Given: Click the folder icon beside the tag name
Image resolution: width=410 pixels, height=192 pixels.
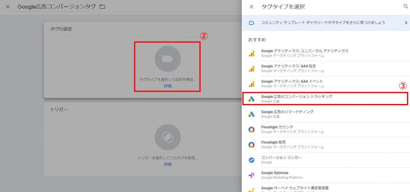Looking at the screenshot, I should (x=102, y=7).
